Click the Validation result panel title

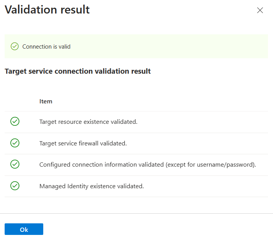pos(47,10)
